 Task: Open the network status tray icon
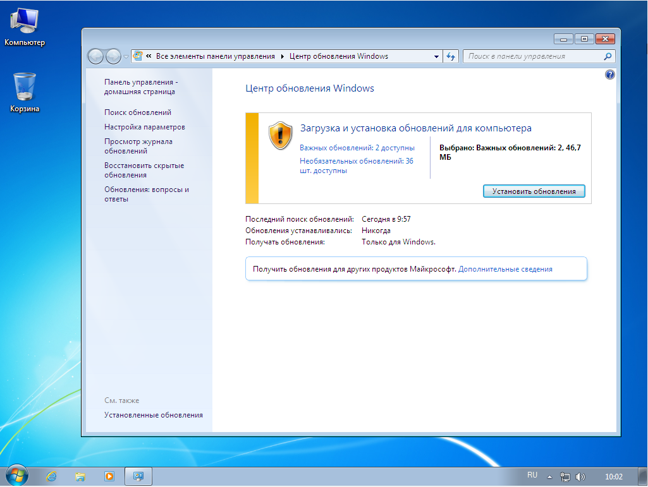pos(565,477)
